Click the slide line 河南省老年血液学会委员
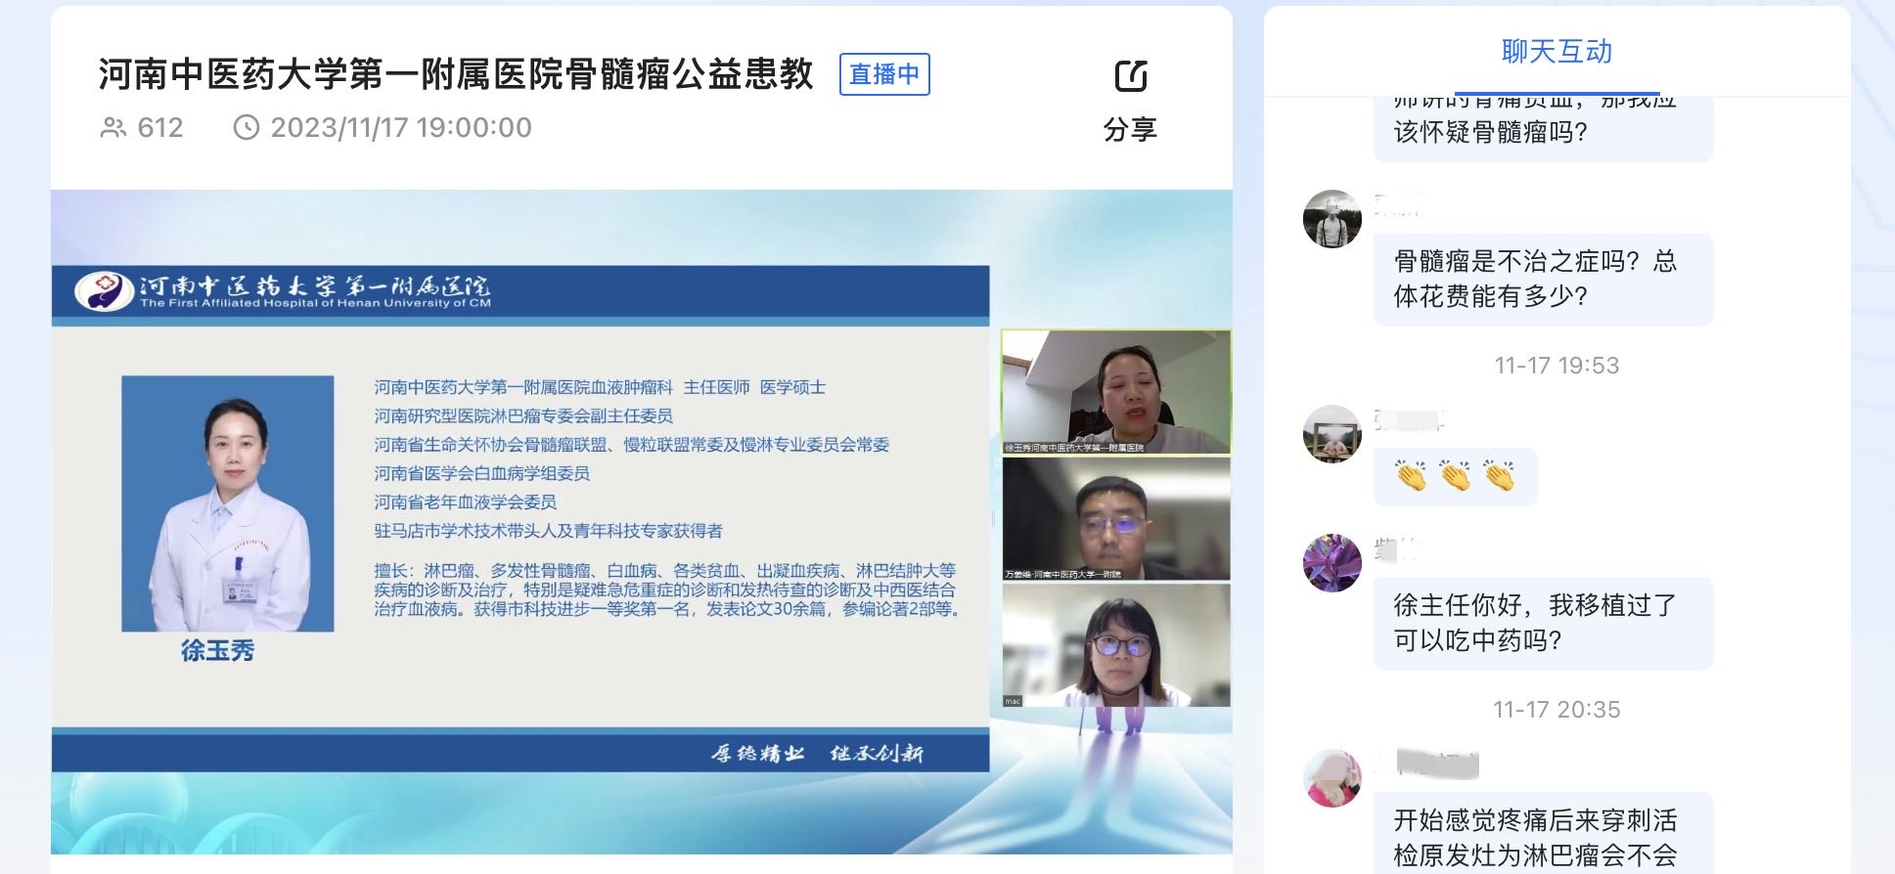The height and width of the screenshot is (874, 1895). [466, 503]
